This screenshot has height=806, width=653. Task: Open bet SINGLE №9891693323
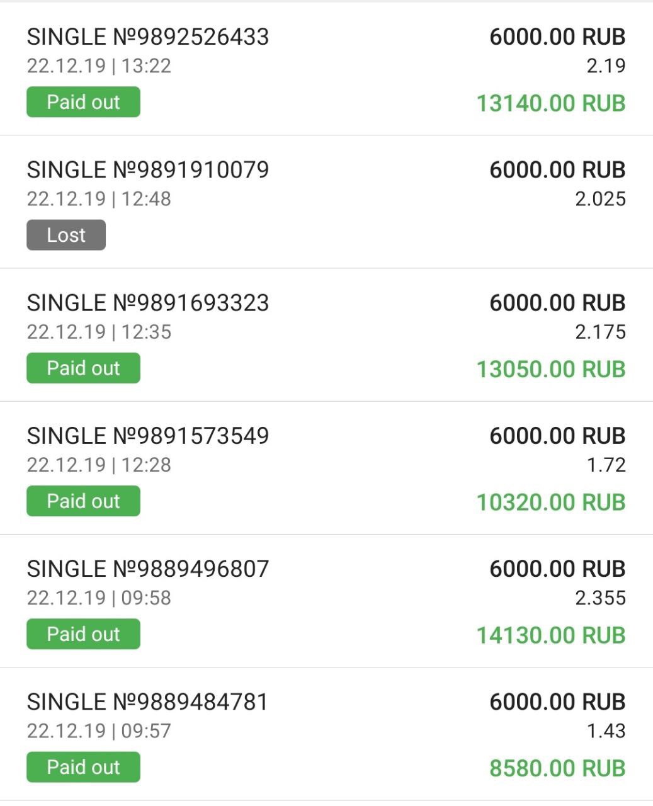point(148,303)
